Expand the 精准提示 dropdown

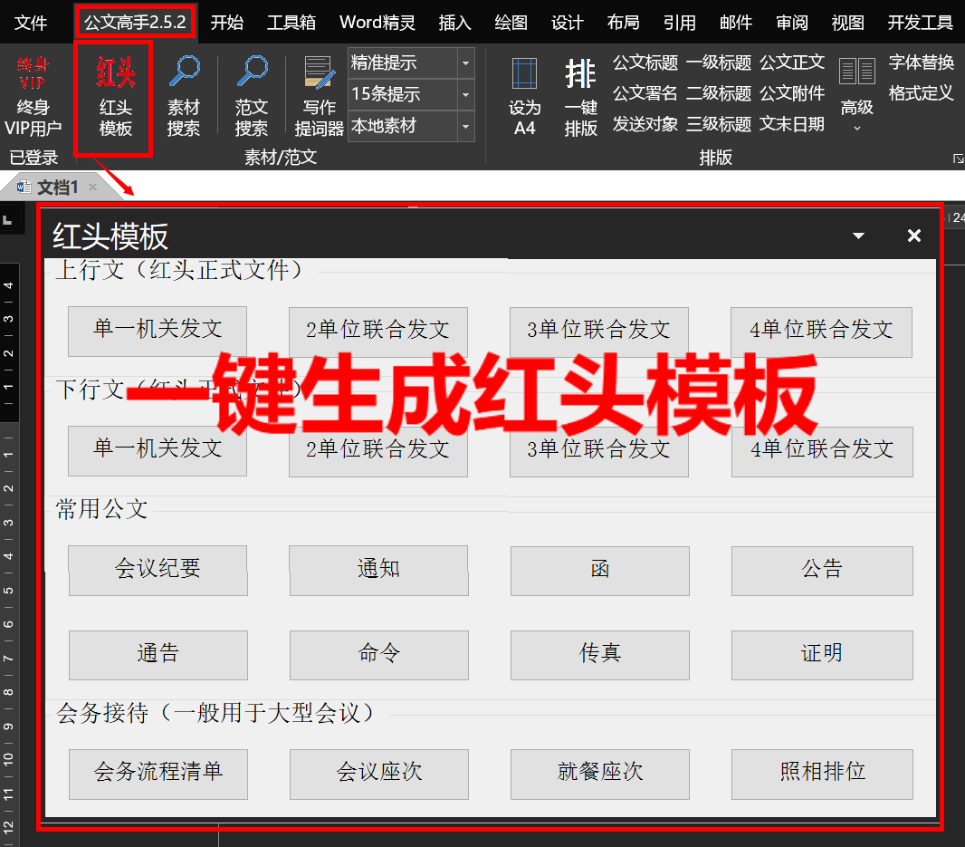coord(465,63)
